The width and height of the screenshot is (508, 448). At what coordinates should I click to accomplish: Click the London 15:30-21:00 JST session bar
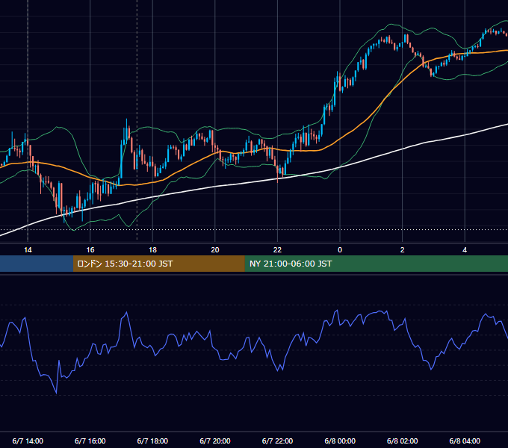pos(158,264)
